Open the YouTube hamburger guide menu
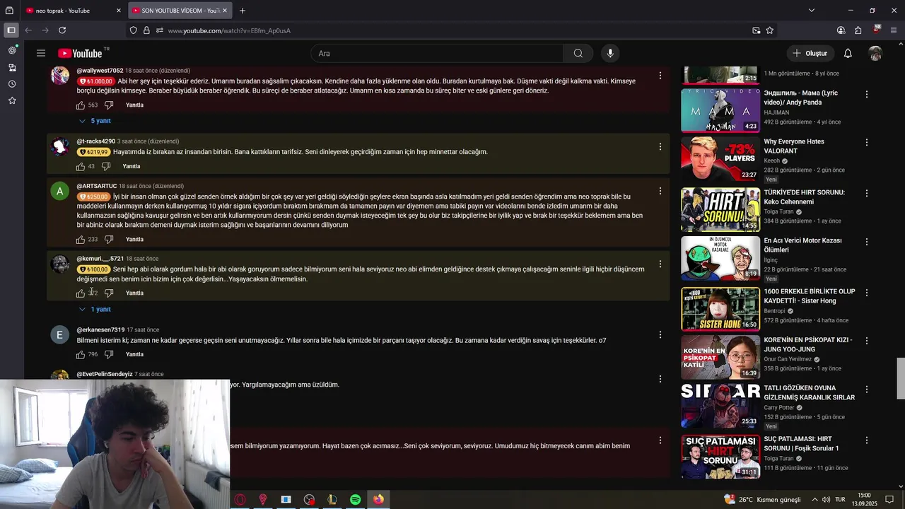The image size is (905, 509). (x=41, y=53)
